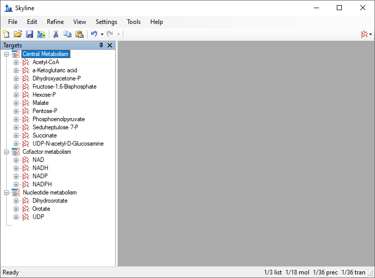Click the Redo arrow icon
375x278 pixels.
coord(110,34)
